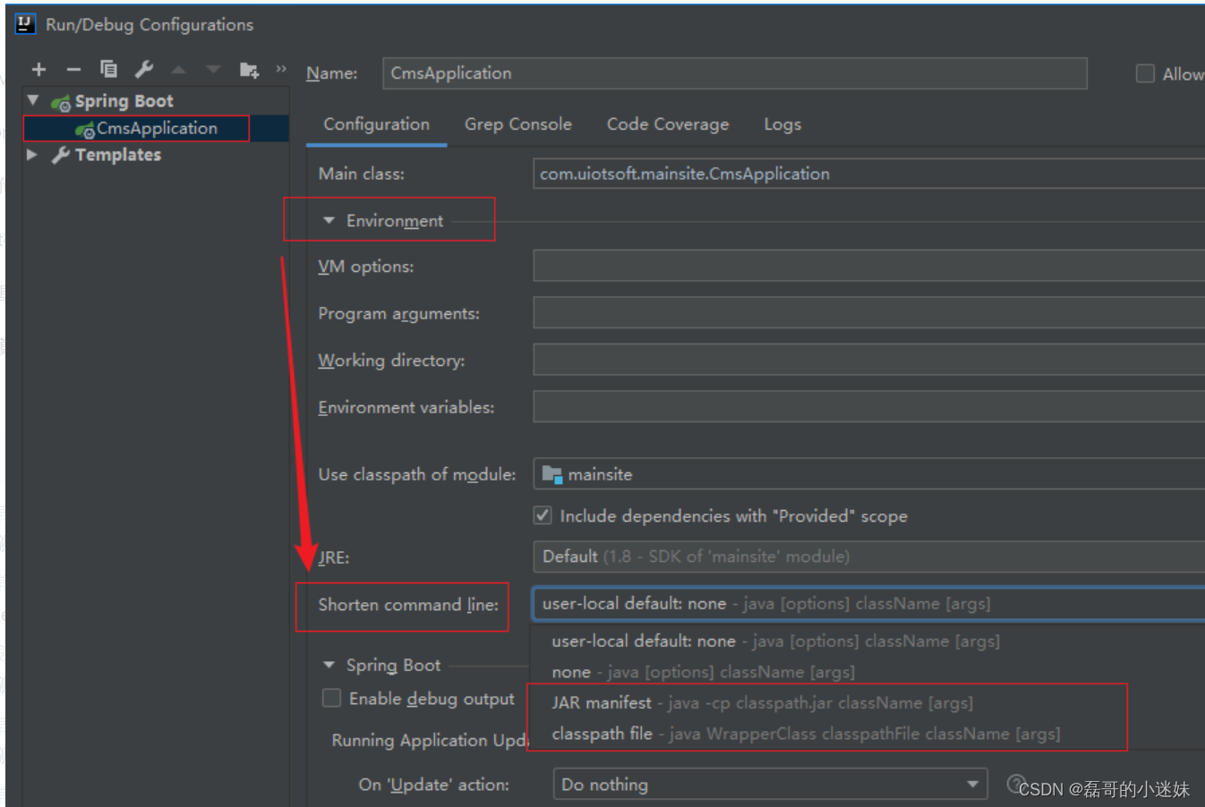The image size is (1205, 807).
Task: Click the Program arguments field
Action: pyautogui.click(x=868, y=313)
